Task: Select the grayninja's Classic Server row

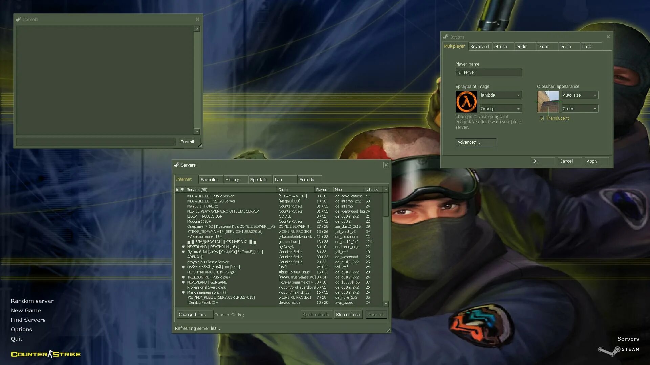Action: pyautogui.click(x=279, y=262)
